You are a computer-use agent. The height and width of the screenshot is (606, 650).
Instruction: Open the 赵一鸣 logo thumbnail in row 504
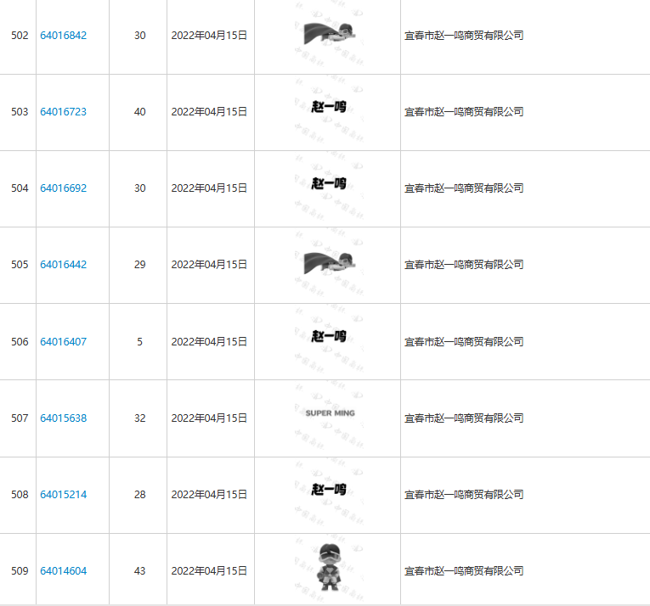328,183
